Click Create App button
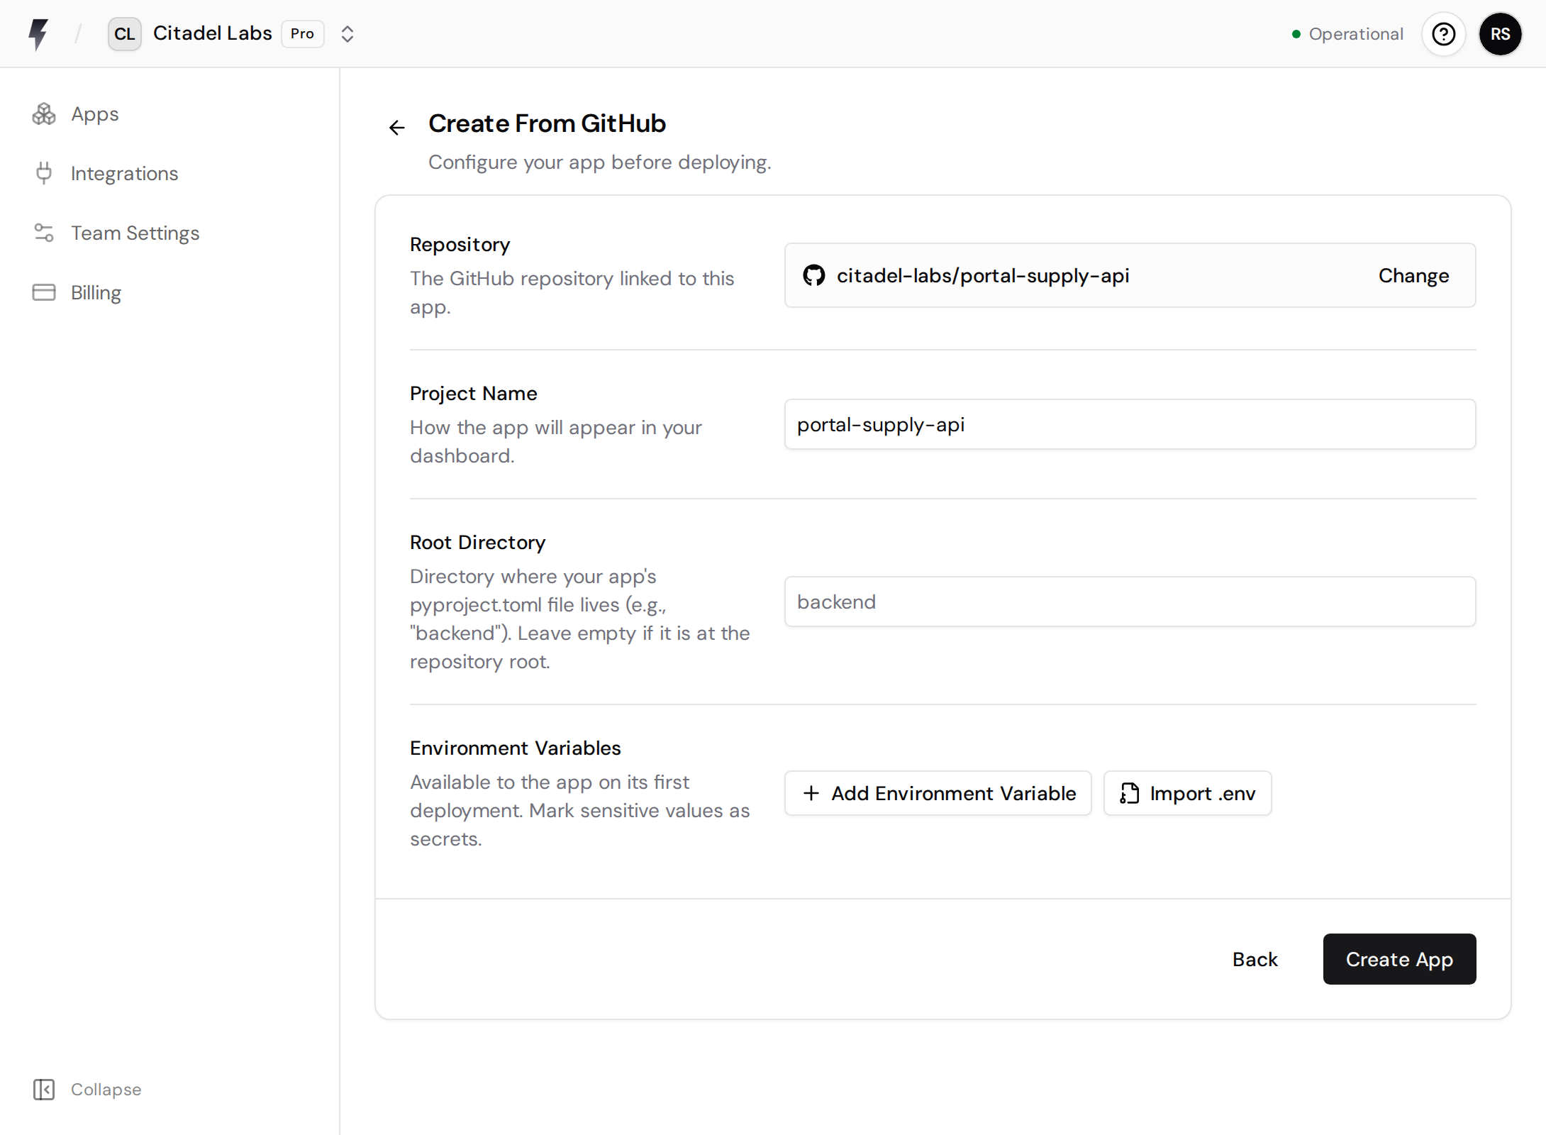Viewport: 1546px width, 1135px height. coord(1399,959)
